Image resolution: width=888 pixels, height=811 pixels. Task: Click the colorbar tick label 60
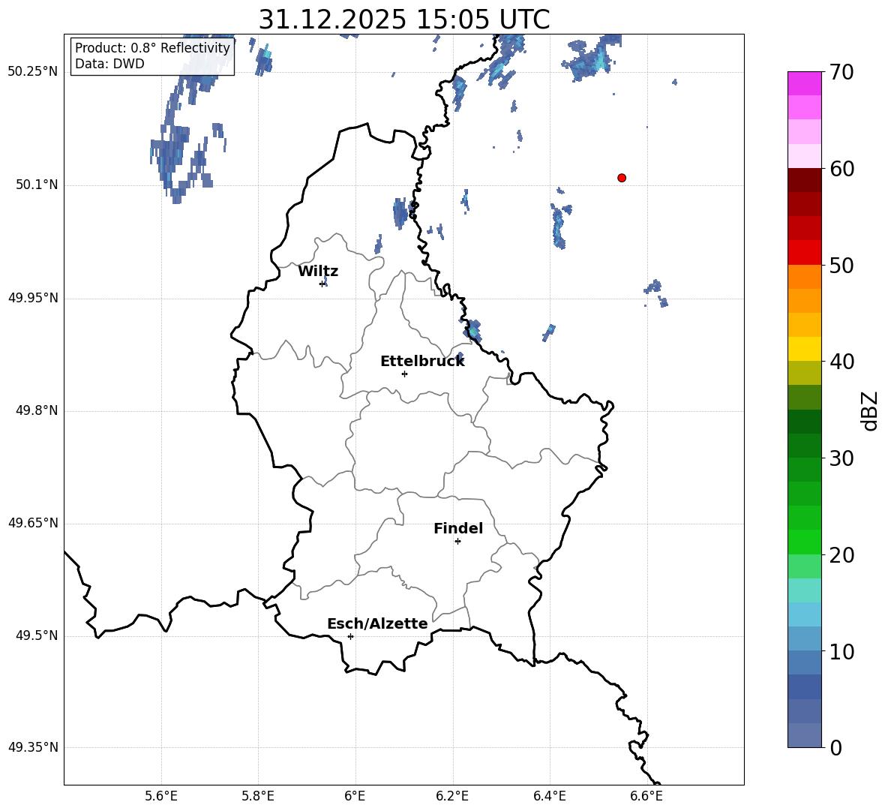841,169
